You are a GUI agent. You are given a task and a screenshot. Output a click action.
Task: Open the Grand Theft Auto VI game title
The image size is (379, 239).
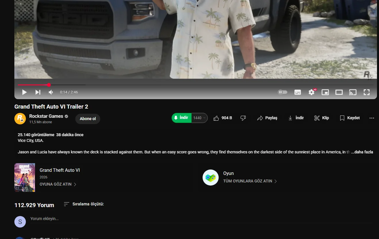[x=60, y=170]
